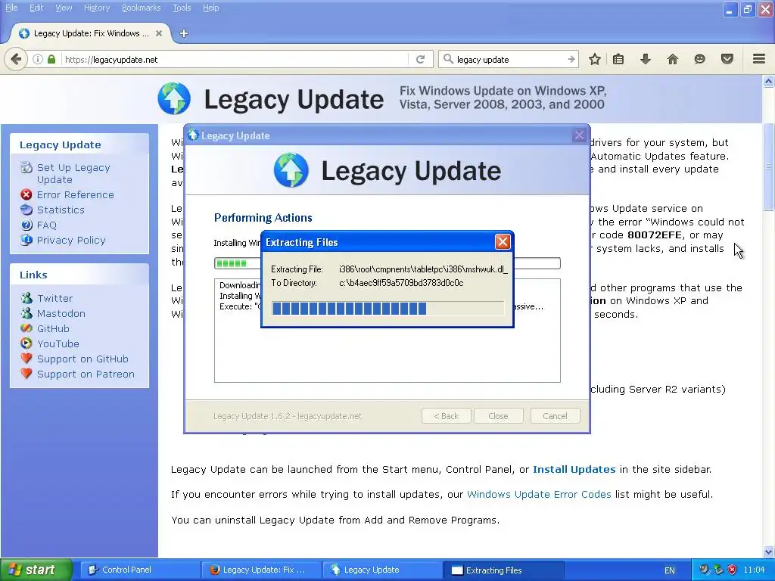
Task: Open a new tab with plus button
Action: (x=184, y=33)
